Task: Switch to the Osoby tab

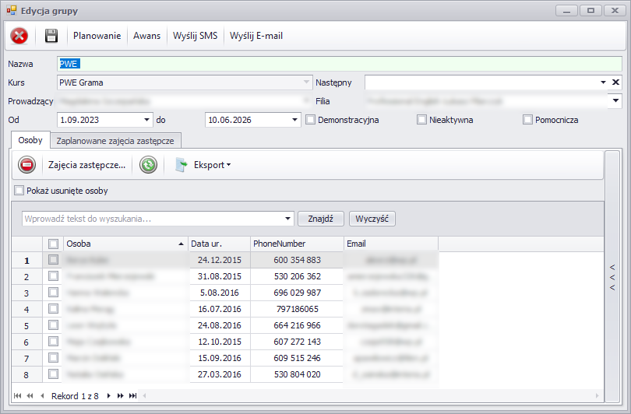Action: (x=30, y=140)
